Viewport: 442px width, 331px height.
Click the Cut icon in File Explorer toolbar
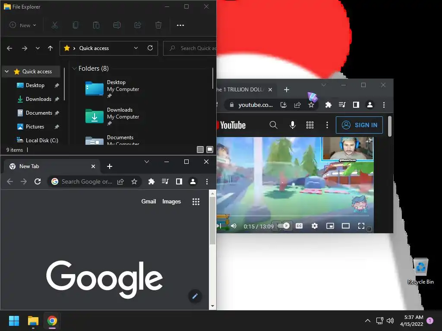coord(55,25)
